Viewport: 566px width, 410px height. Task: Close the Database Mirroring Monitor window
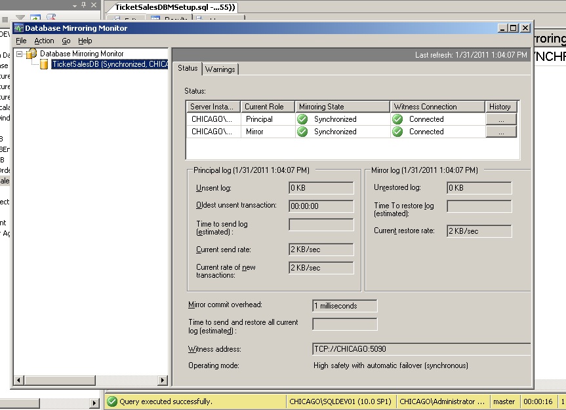525,28
